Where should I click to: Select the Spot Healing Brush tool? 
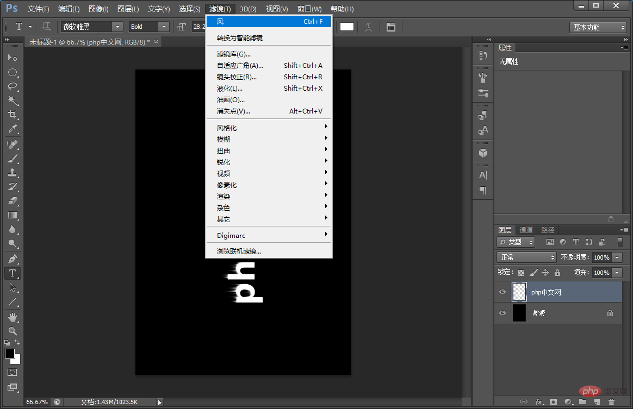(13, 144)
